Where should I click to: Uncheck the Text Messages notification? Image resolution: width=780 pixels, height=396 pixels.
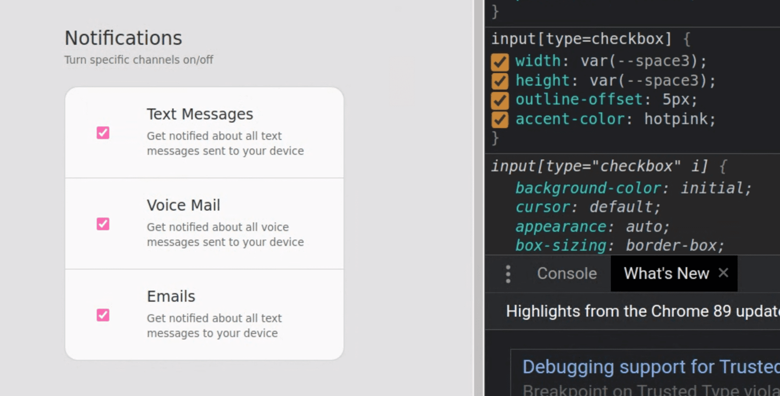click(x=102, y=134)
